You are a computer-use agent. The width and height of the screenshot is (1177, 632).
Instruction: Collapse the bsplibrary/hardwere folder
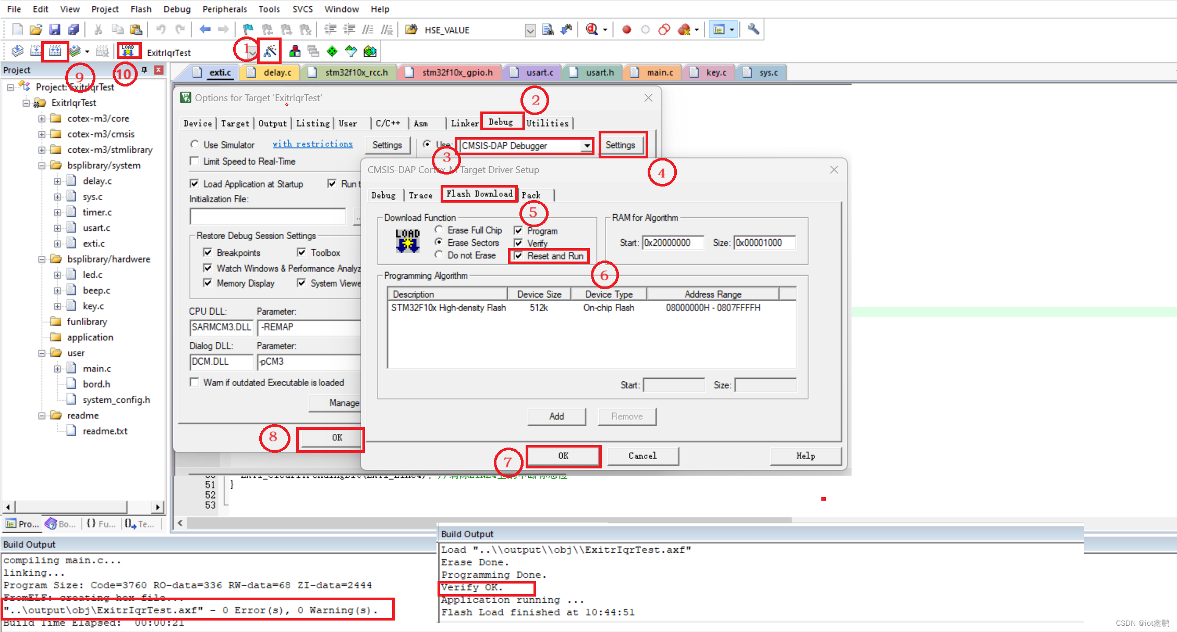tap(42, 259)
